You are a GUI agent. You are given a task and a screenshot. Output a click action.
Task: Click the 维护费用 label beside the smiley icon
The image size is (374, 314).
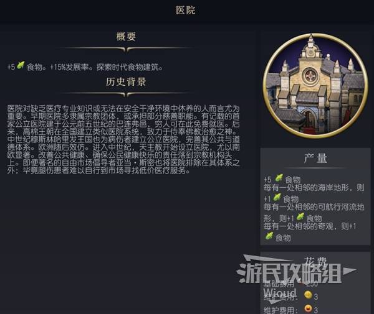click(x=280, y=310)
